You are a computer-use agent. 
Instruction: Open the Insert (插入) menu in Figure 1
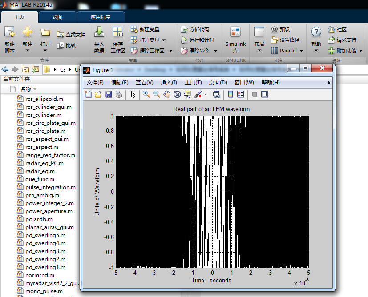[x=169, y=83]
